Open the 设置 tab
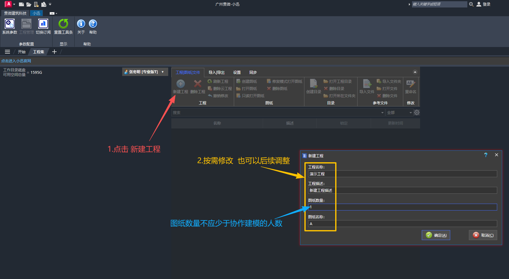The width and height of the screenshot is (509, 279). coord(237,72)
